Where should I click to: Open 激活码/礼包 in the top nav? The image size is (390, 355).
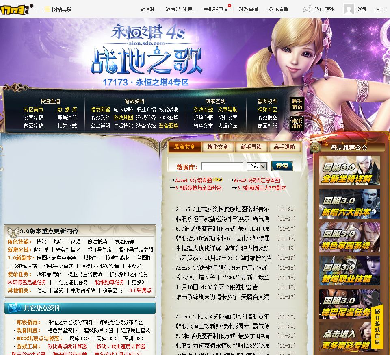click(179, 9)
